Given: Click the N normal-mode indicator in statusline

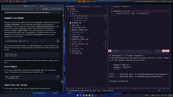Looking at the screenshot, I should (110, 51).
